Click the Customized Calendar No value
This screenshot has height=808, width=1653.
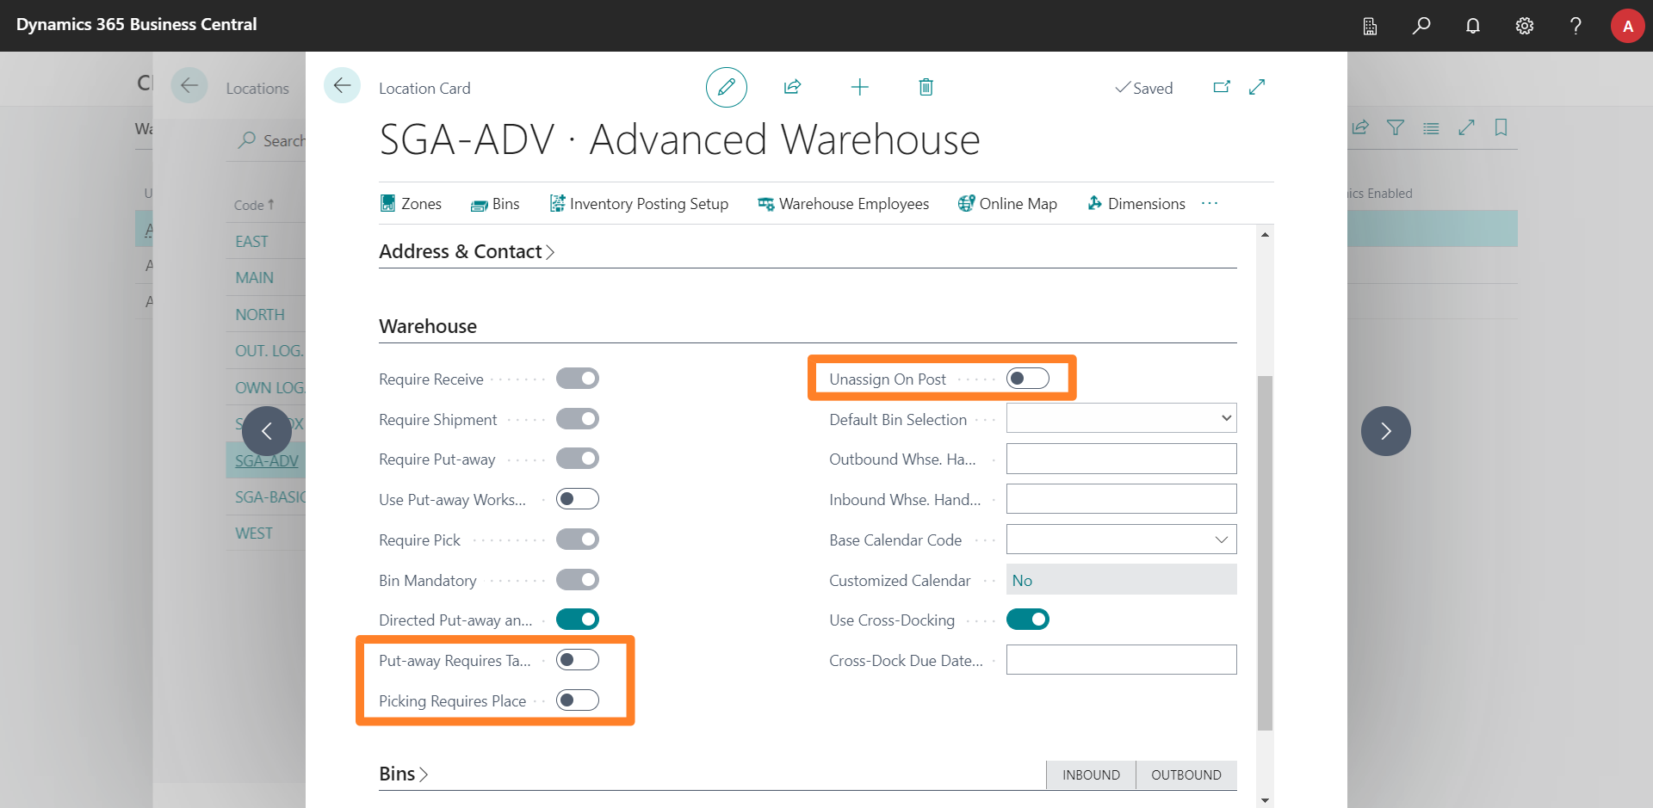click(x=1022, y=581)
